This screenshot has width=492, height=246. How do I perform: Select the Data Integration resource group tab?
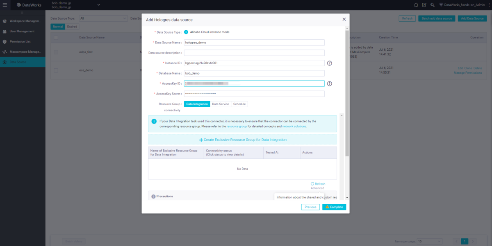197,104
